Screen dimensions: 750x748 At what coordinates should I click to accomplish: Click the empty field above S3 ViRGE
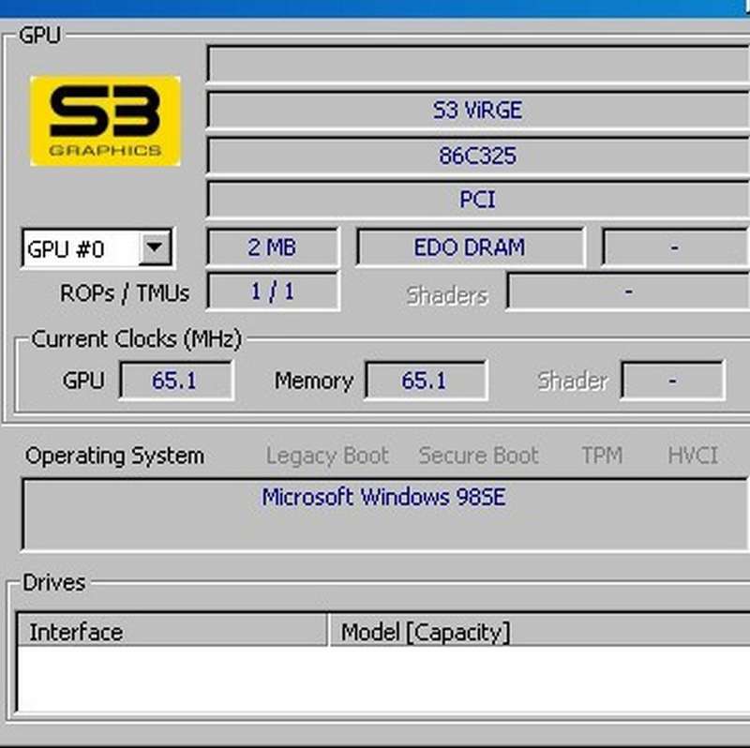tap(478, 64)
